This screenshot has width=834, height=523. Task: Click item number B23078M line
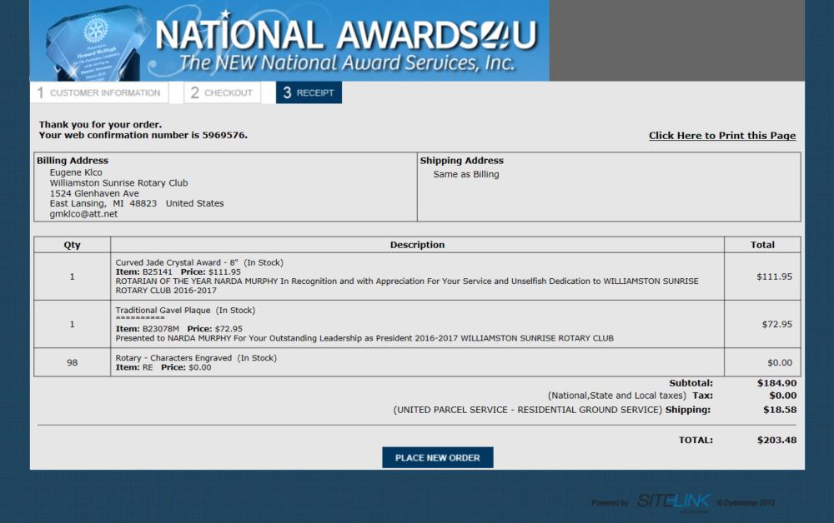click(x=178, y=329)
